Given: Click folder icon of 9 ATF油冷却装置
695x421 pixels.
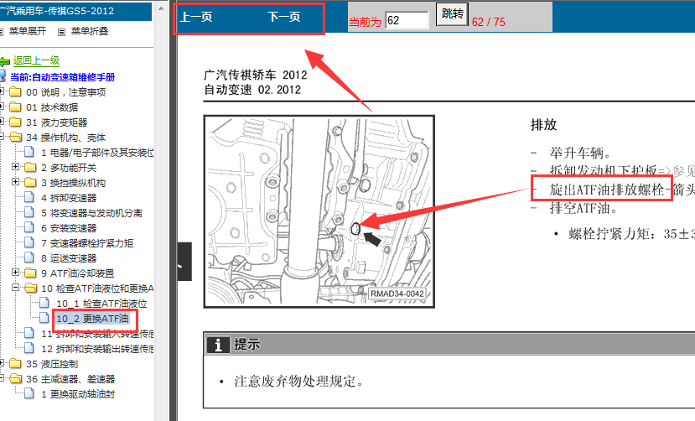Looking at the screenshot, I should [x=30, y=273].
